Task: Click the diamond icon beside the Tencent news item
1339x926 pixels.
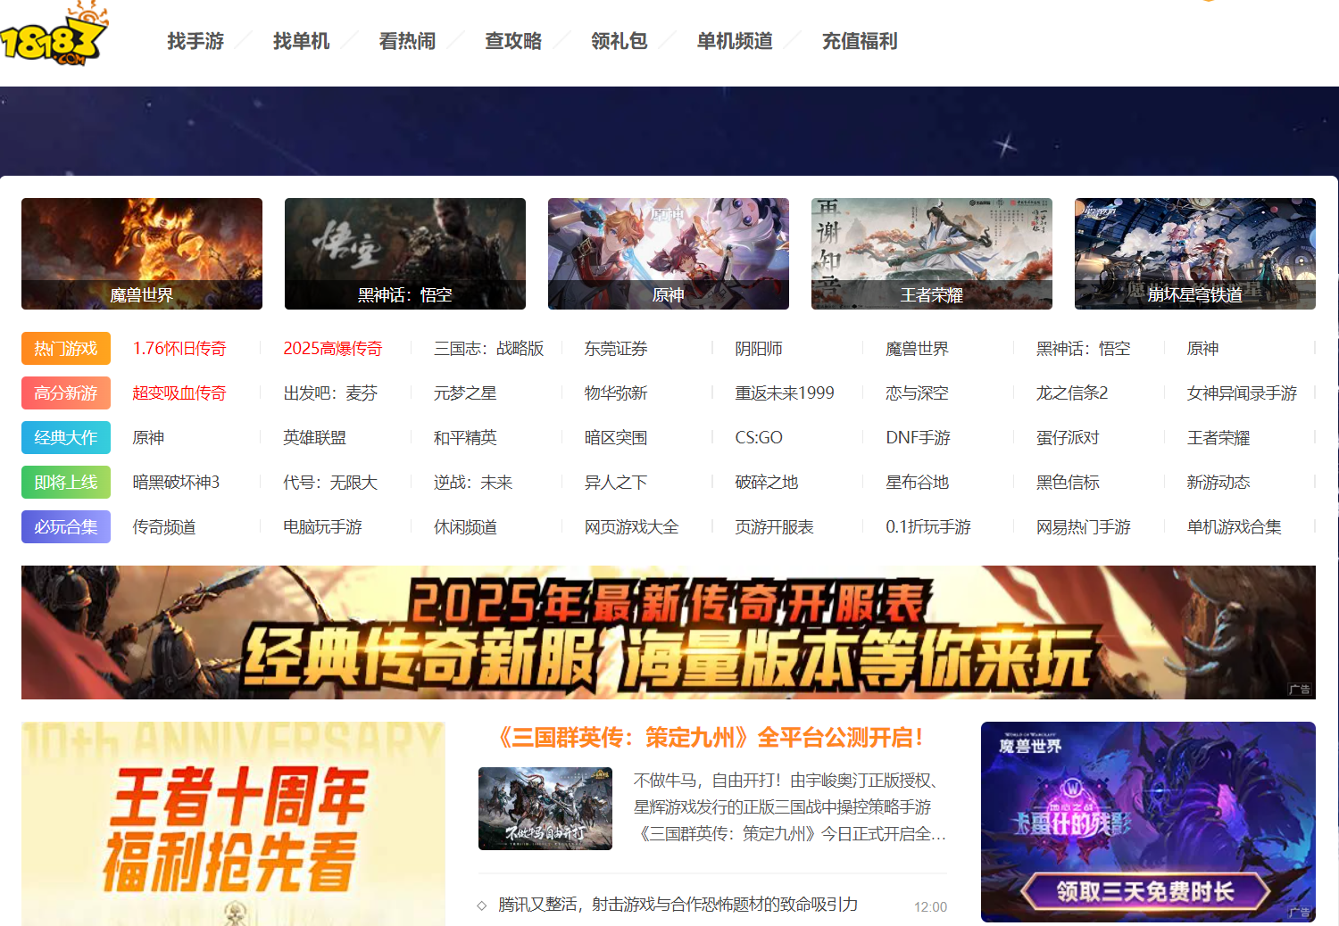Action: coord(482,905)
